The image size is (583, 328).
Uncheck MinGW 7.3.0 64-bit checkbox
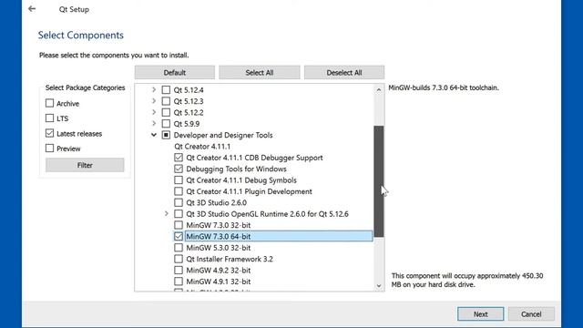[x=179, y=236]
